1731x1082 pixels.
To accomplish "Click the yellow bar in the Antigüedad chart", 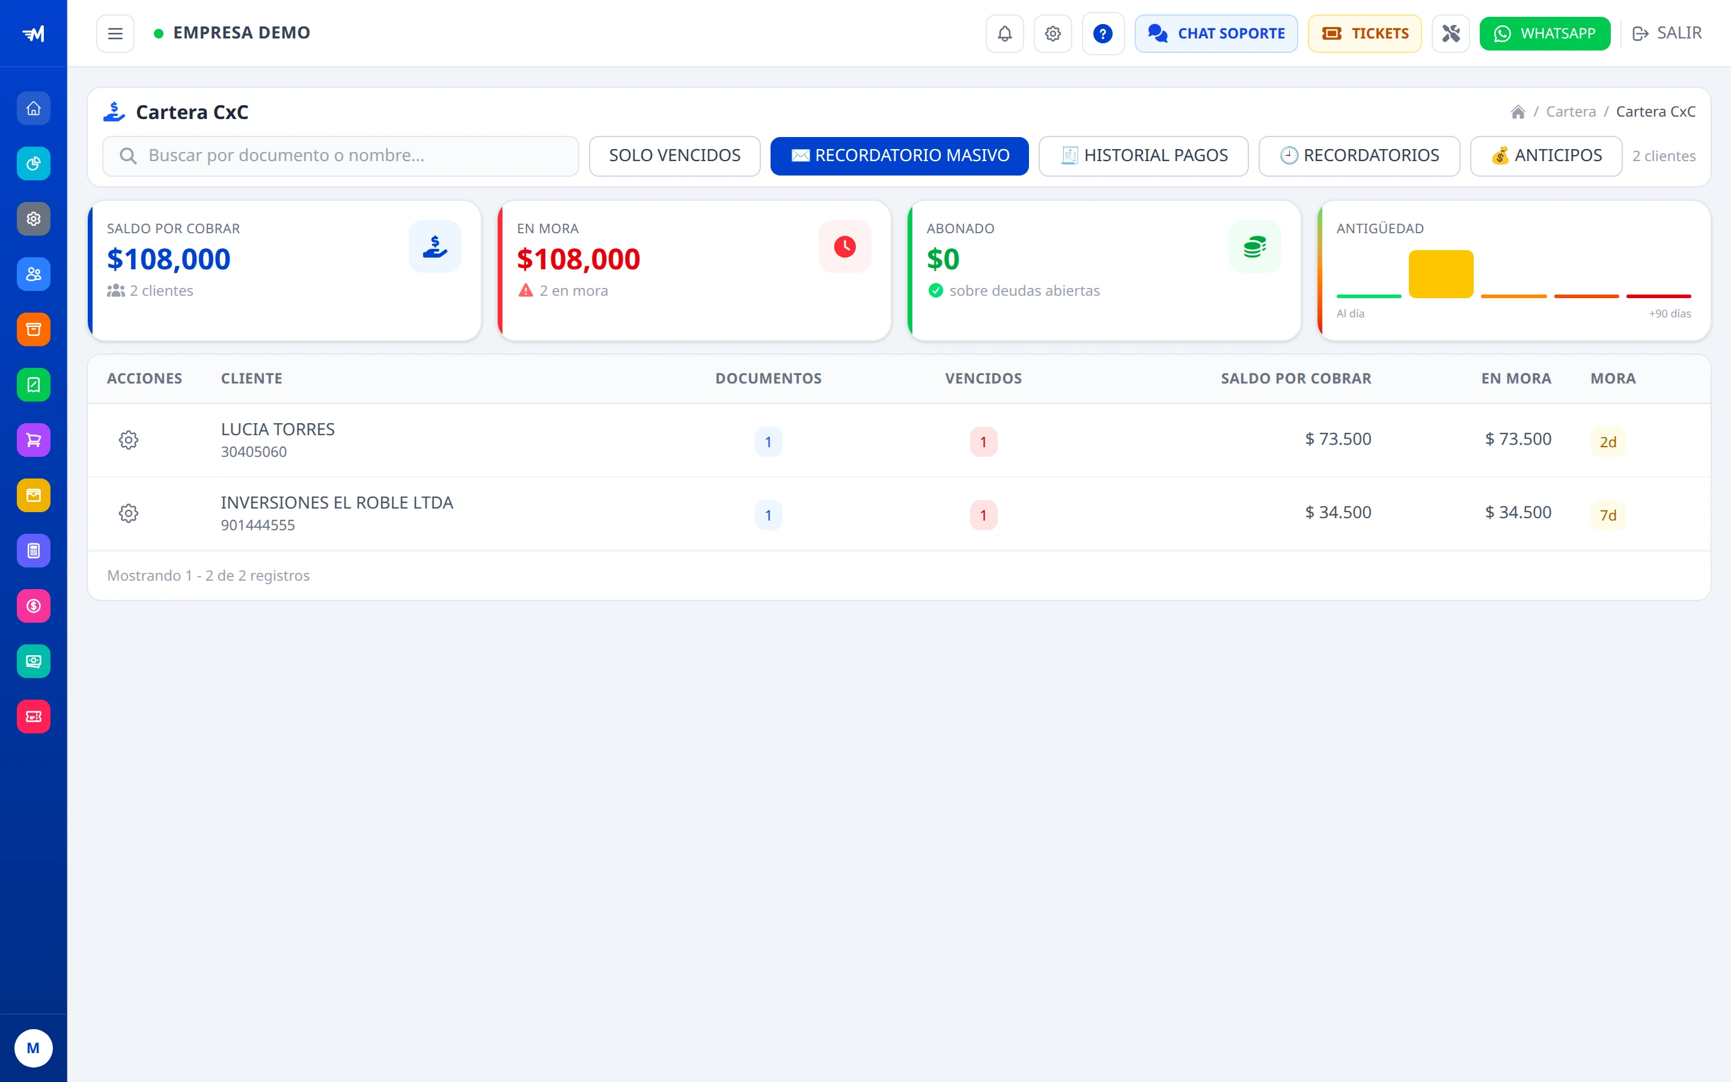I will pos(1441,274).
